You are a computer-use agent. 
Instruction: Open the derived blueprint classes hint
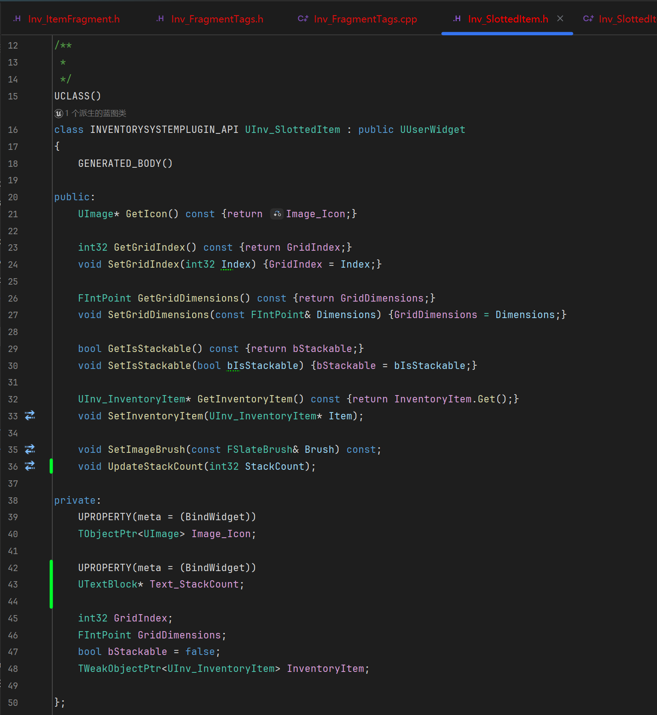(x=95, y=113)
